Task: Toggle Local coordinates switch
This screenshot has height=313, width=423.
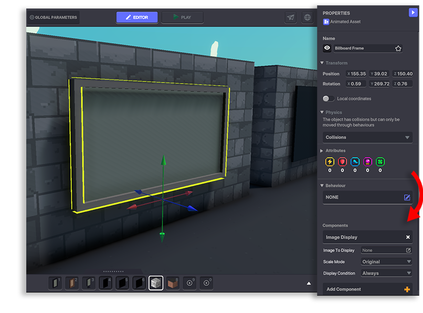Action: point(329,99)
